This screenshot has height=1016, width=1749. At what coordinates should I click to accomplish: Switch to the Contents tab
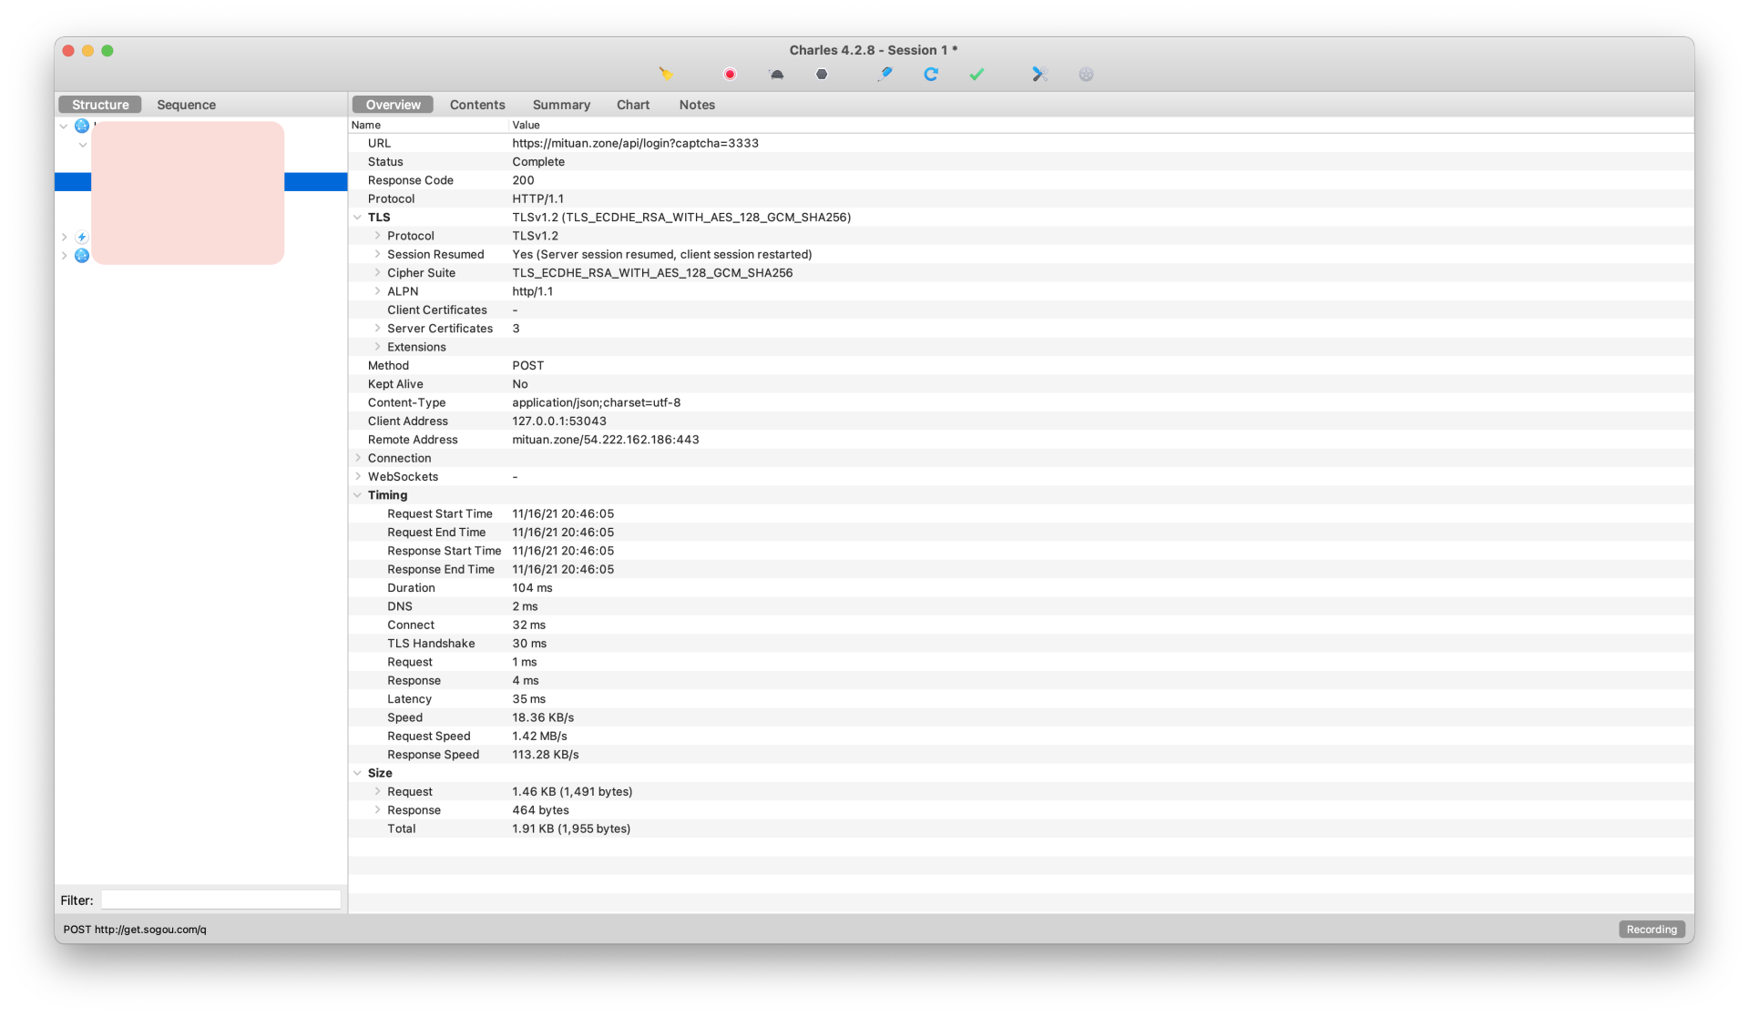[x=476, y=105]
